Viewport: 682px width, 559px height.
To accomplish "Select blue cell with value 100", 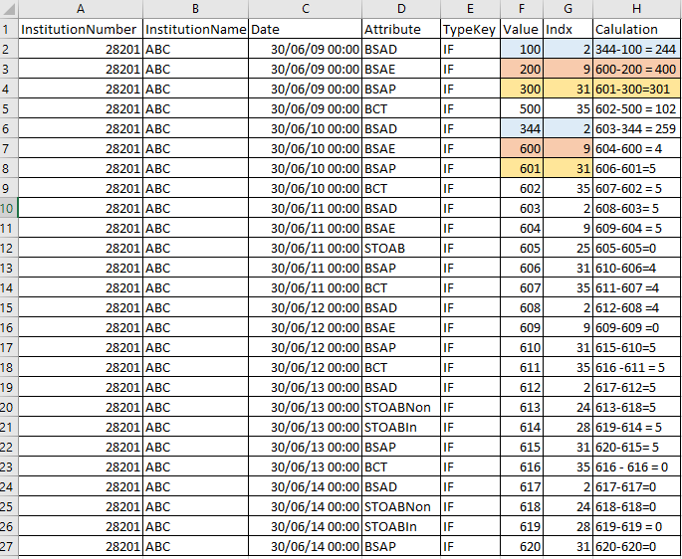I will click(x=522, y=49).
